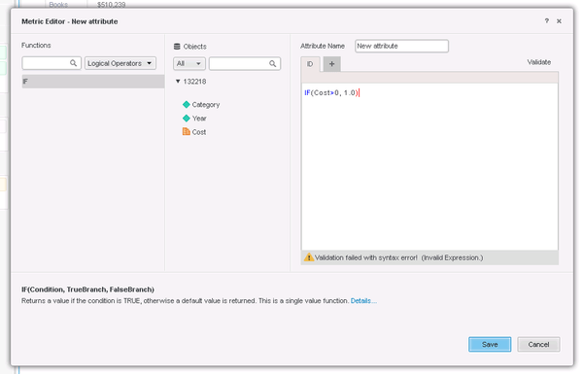The width and height of the screenshot is (583, 374).
Task: Open the Details link for IF function
Action: pos(363,301)
